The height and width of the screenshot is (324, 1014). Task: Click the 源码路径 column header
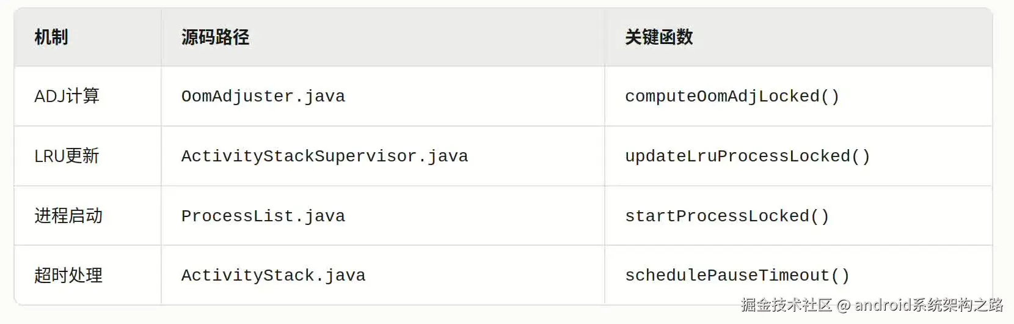pyautogui.click(x=215, y=37)
